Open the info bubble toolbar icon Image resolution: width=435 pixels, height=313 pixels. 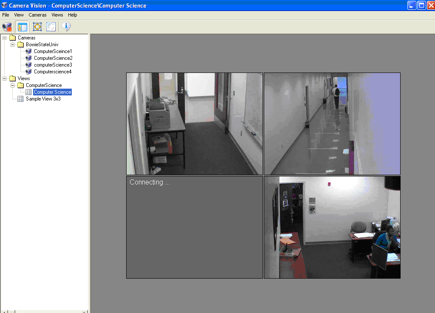tap(66, 27)
